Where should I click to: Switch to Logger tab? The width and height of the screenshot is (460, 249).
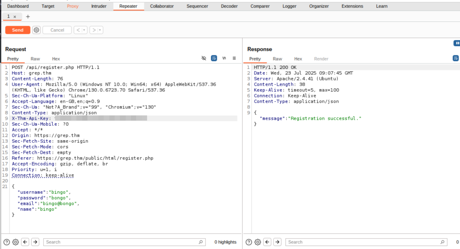tap(289, 6)
